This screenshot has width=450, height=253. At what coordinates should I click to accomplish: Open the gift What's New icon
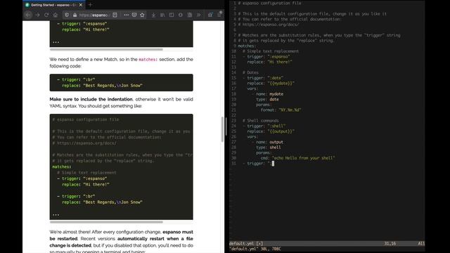click(x=210, y=15)
